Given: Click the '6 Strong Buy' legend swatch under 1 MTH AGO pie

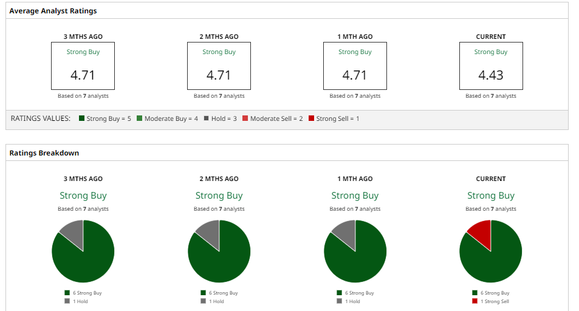Looking at the screenshot, I should pyautogui.click(x=339, y=293).
